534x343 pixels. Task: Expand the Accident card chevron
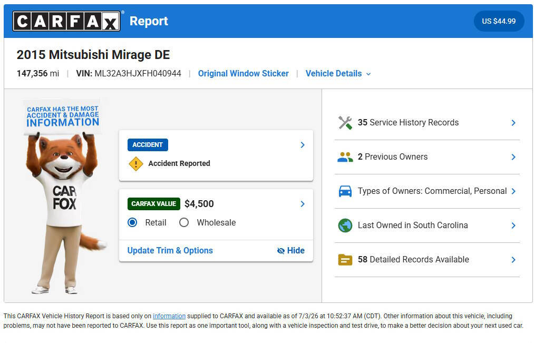click(x=303, y=145)
